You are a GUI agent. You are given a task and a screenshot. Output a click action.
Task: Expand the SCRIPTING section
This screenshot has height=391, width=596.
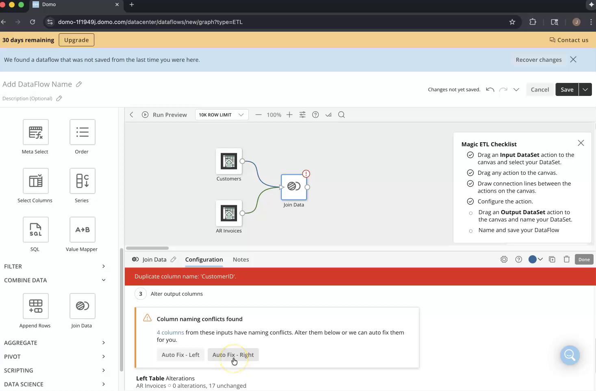pyautogui.click(x=55, y=370)
